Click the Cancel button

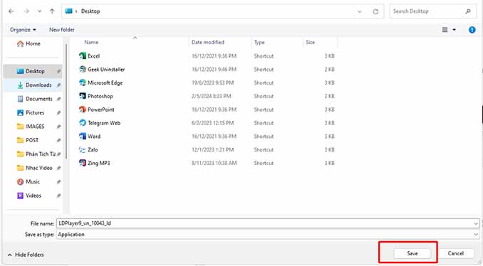click(x=456, y=253)
